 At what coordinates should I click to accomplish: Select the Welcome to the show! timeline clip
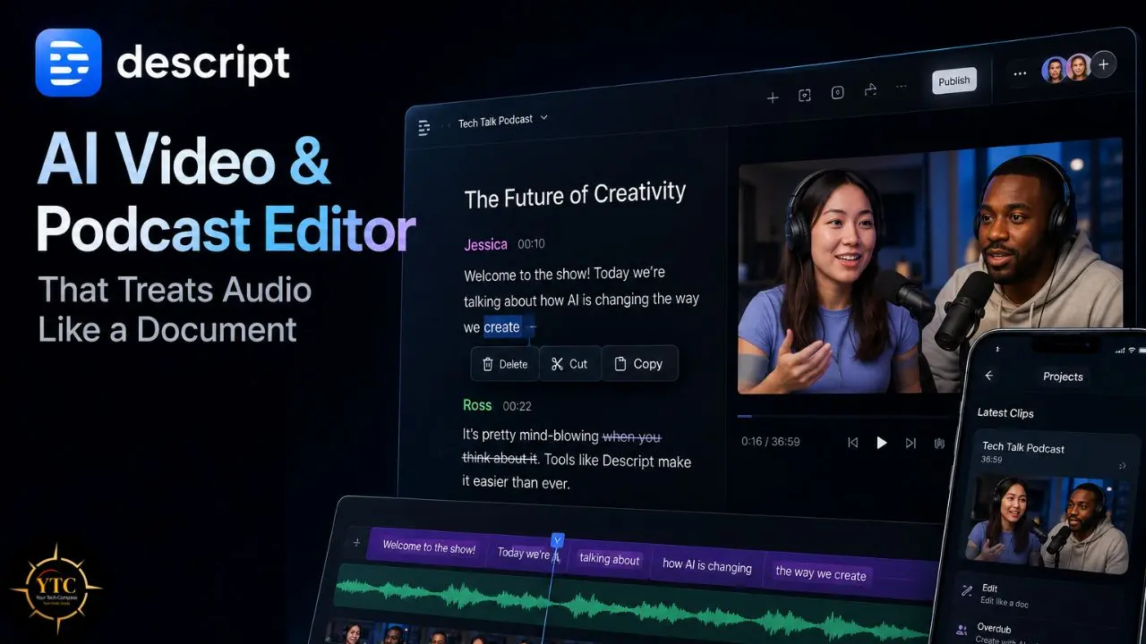pyautogui.click(x=428, y=547)
